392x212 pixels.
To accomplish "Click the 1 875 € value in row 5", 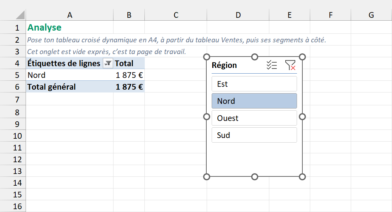I will pos(129,75).
